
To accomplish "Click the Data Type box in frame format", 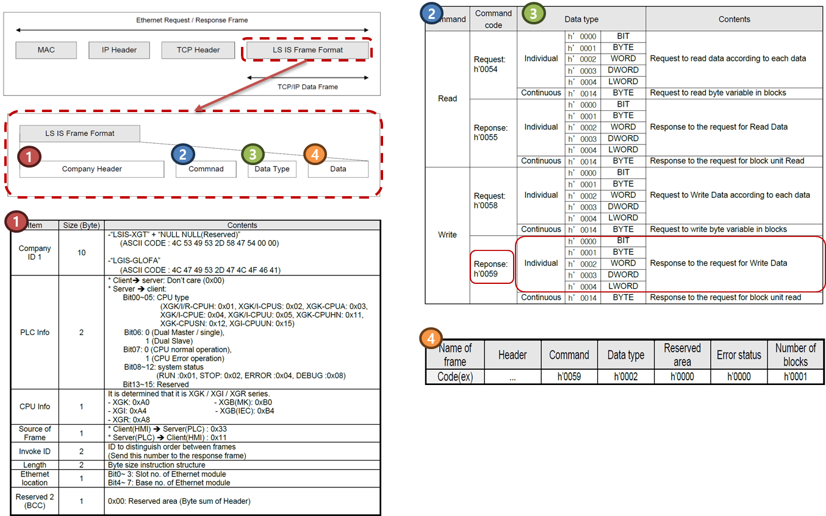I will tap(272, 169).
